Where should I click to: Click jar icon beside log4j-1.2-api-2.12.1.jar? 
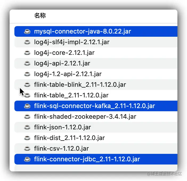[x=27, y=74]
